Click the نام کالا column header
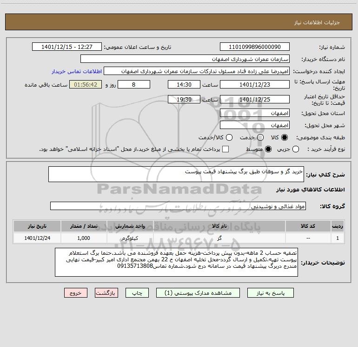Viewport: 358px width, 347px height. (x=219, y=226)
